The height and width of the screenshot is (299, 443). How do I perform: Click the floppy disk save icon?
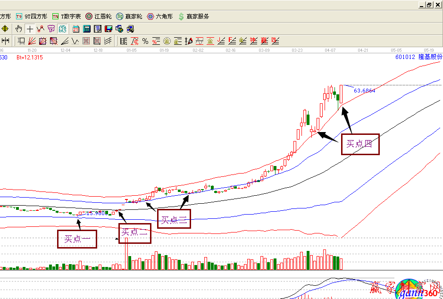pos(108,29)
